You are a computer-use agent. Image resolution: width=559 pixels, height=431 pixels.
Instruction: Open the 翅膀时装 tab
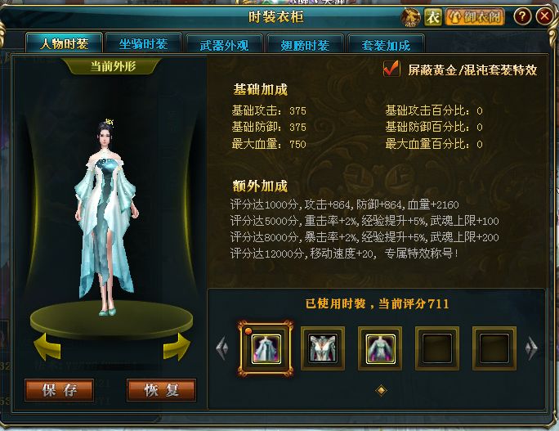[305, 44]
